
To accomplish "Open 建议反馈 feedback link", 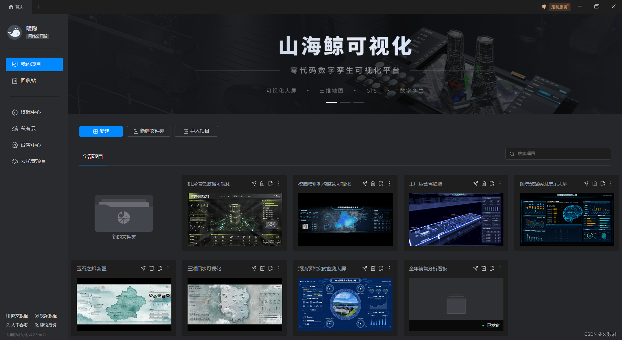I will point(46,325).
